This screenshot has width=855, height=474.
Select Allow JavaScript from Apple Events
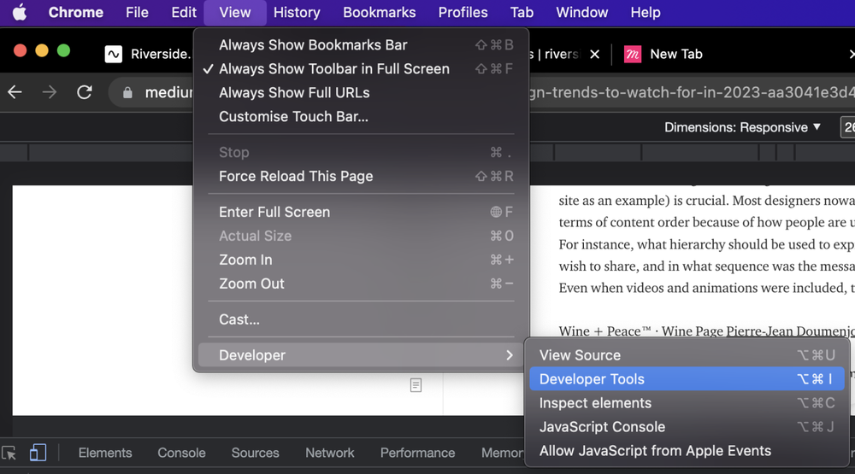click(x=687, y=451)
